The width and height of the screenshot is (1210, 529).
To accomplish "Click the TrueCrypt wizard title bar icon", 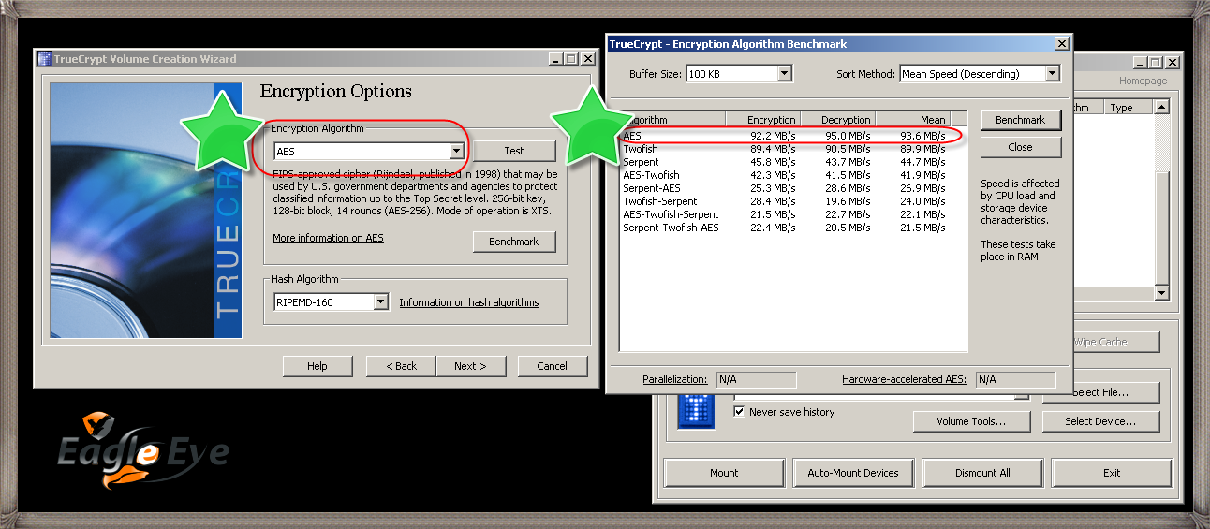I will click(44, 58).
